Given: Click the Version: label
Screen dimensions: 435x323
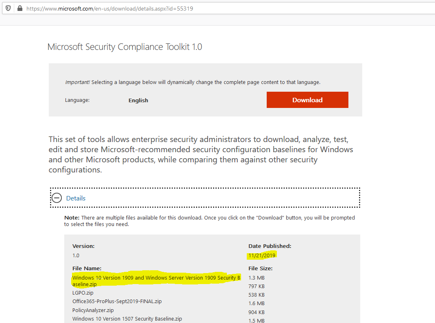Looking at the screenshot, I should 83,246.
